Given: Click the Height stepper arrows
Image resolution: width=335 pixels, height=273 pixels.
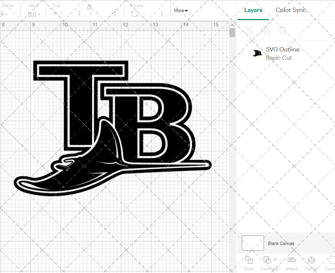Looking at the screenshot, I should (x=115, y=14).
